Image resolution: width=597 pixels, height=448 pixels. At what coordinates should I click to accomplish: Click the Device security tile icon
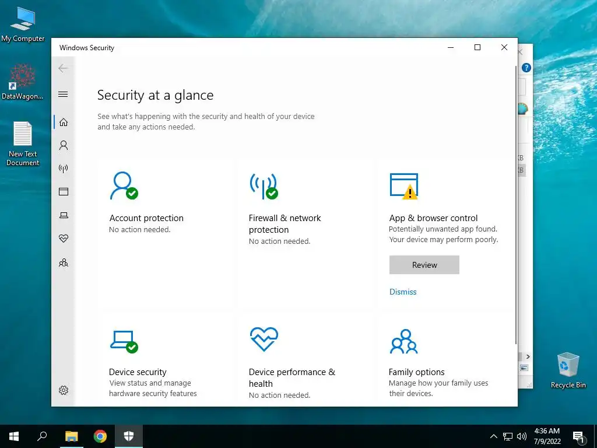pyautogui.click(x=124, y=342)
